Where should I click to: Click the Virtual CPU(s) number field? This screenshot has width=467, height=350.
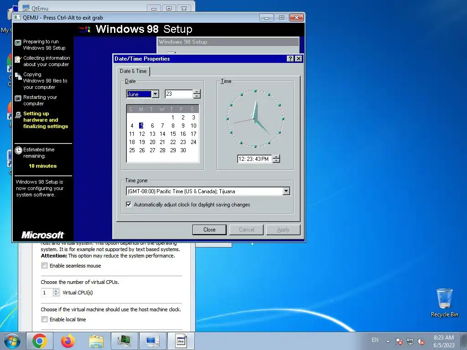pyautogui.click(x=47, y=293)
